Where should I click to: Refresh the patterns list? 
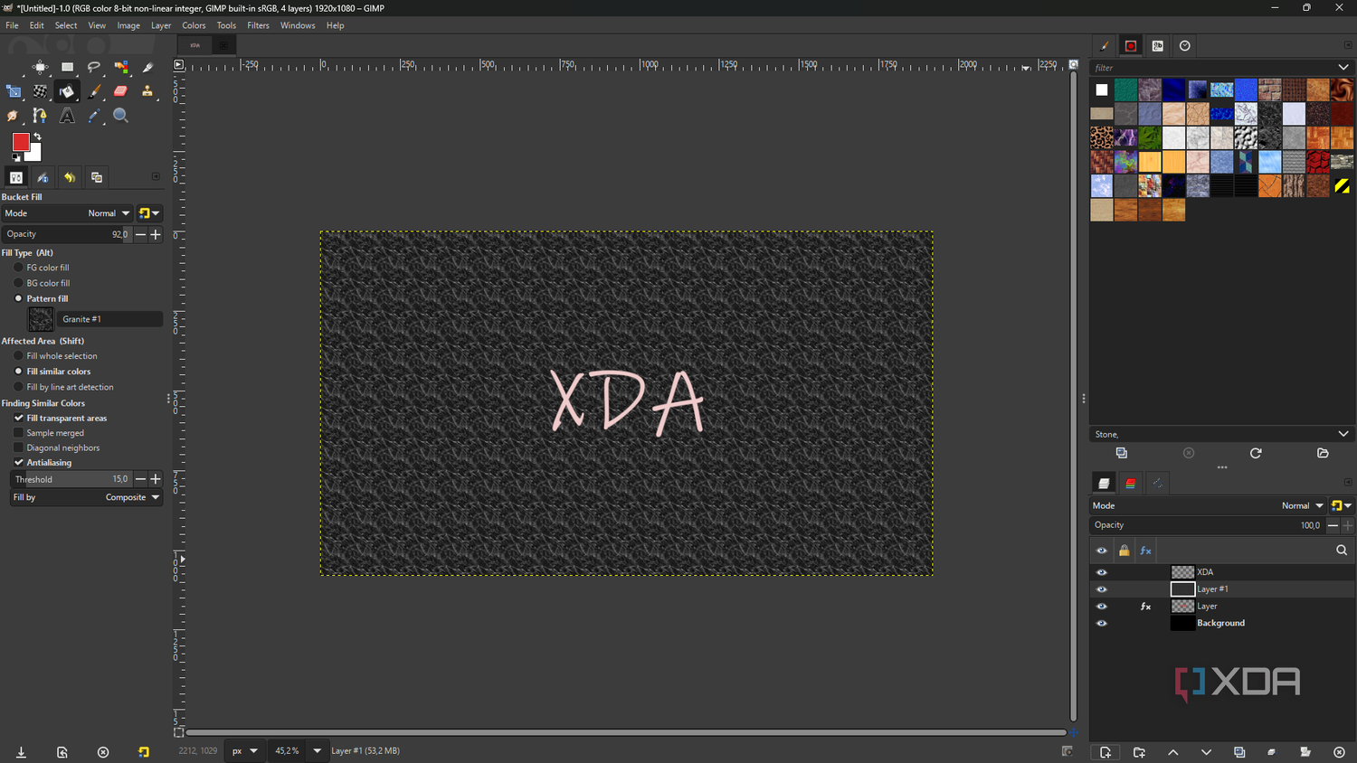[1256, 453]
